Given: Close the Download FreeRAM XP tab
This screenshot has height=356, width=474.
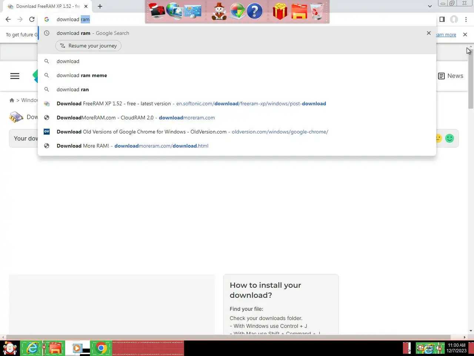Looking at the screenshot, I should (x=86, y=6).
